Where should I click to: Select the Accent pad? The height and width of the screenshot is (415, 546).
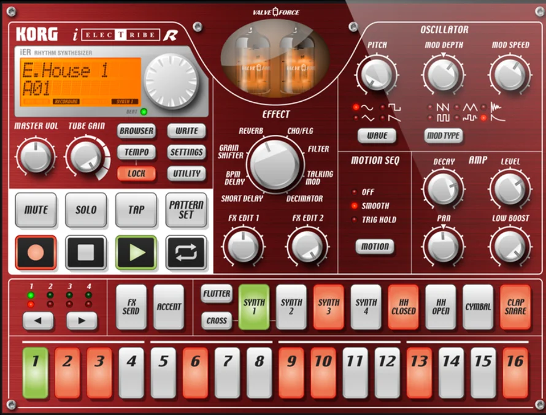(169, 307)
